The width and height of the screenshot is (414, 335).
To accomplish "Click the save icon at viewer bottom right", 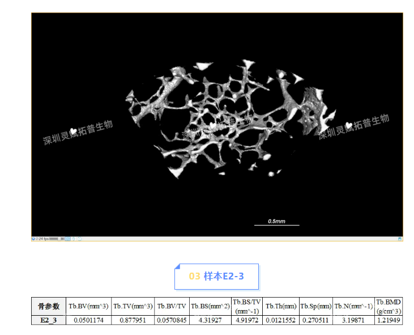I will point(400,239).
